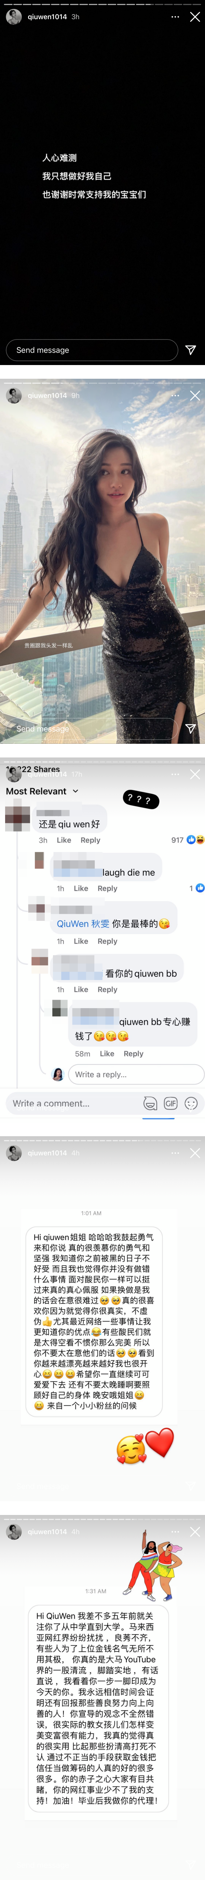Open the sticker picker in the comment bar

click(x=150, y=1103)
